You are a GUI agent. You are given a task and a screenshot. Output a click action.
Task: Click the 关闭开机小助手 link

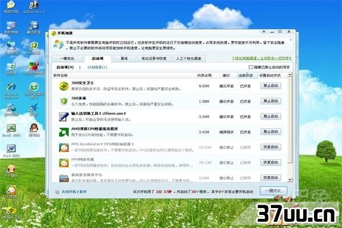74,192
